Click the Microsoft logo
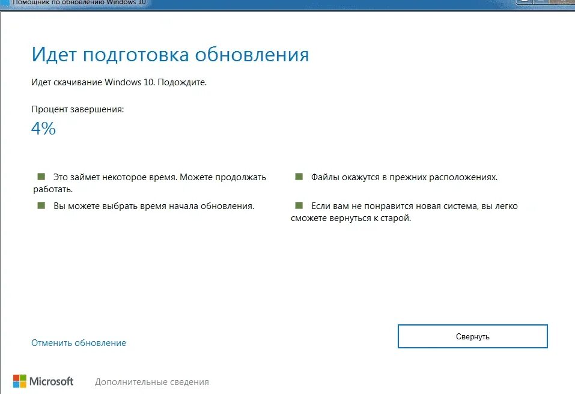 (43, 381)
